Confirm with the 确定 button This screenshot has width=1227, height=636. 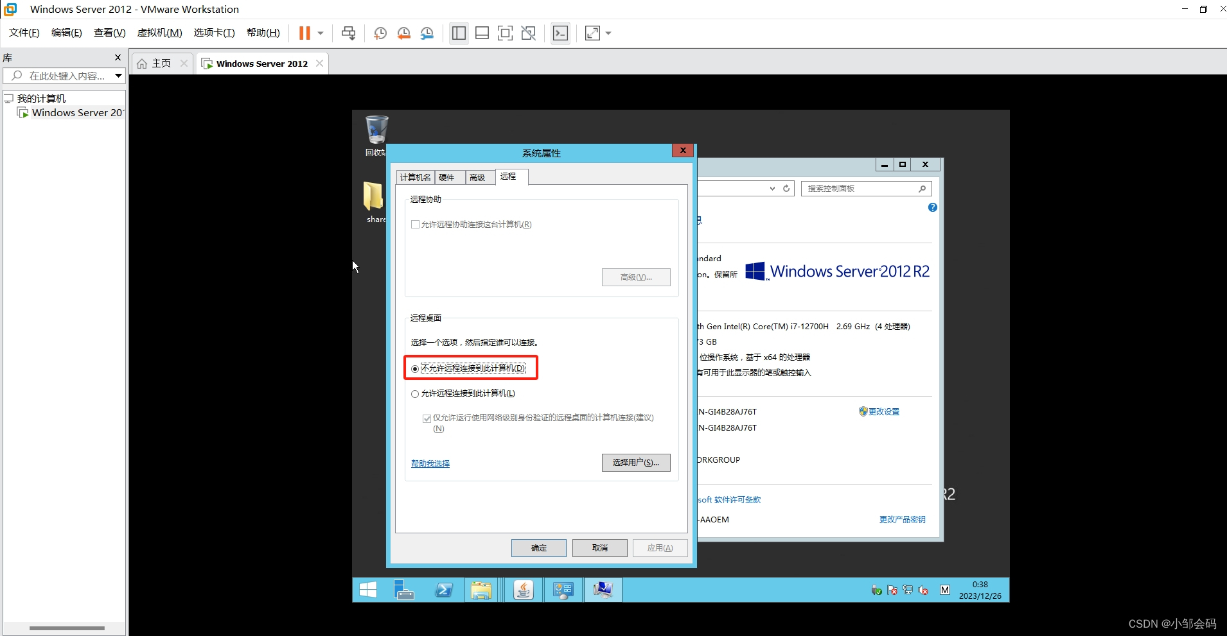[x=539, y=548]
